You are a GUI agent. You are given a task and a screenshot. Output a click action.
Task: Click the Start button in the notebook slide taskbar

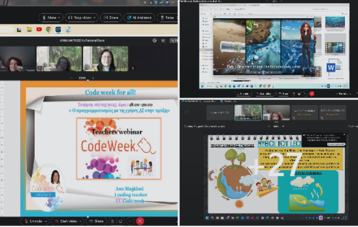click(x=207, y=218)
